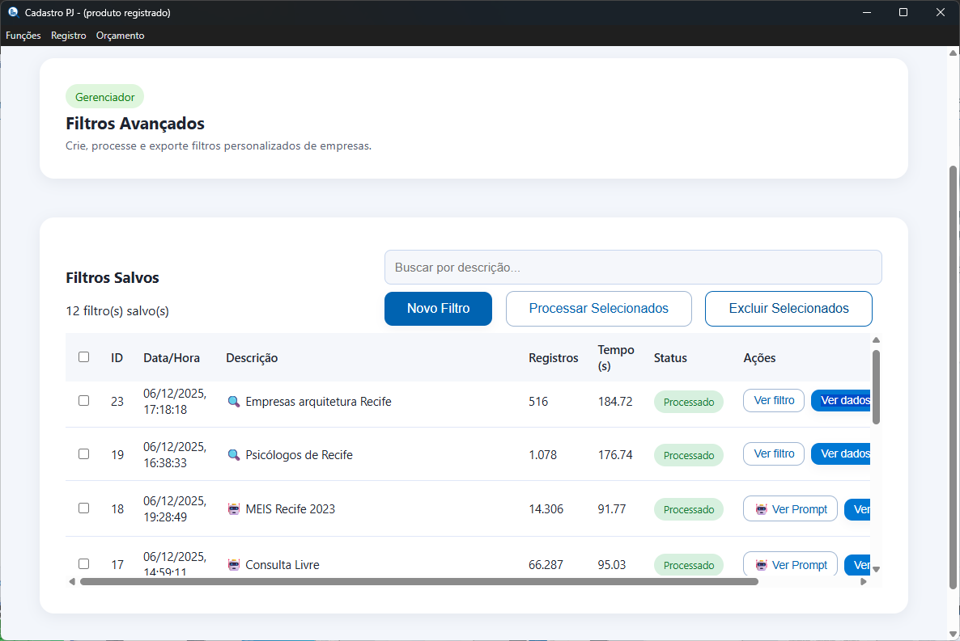Click the Cadastro PJ app icon in title bar
This screenshot has height=641, width=960.
12,12
